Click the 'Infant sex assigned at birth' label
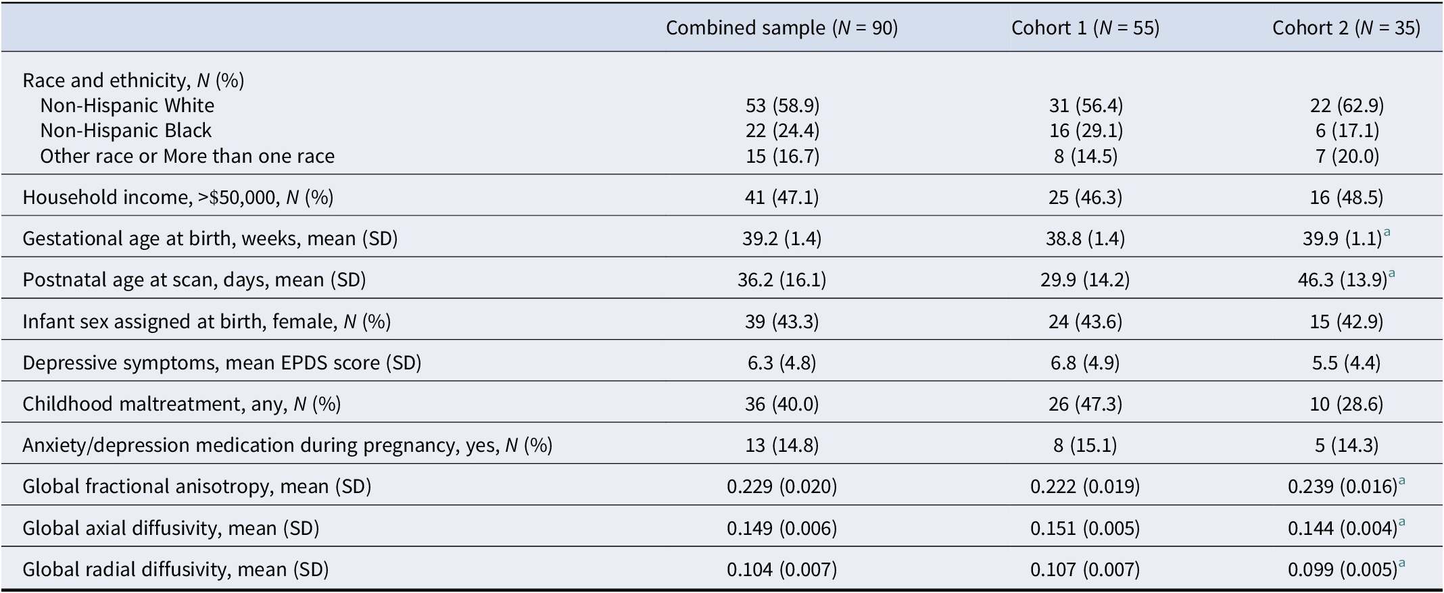Screen dimensions: 1444x593 pos(206,321)
